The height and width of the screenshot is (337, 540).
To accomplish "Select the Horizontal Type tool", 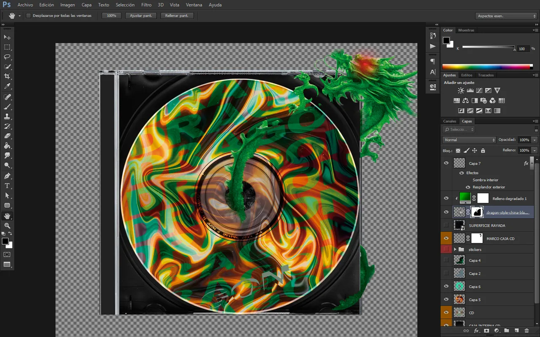I will [x=7, y=186].
